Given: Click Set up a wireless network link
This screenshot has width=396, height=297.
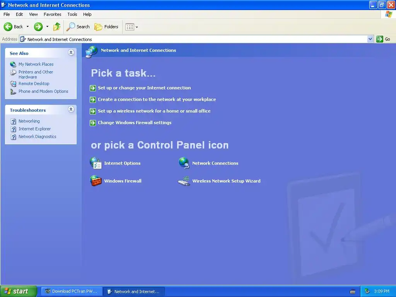Looking at the screenshot, I should coord(154,111).
